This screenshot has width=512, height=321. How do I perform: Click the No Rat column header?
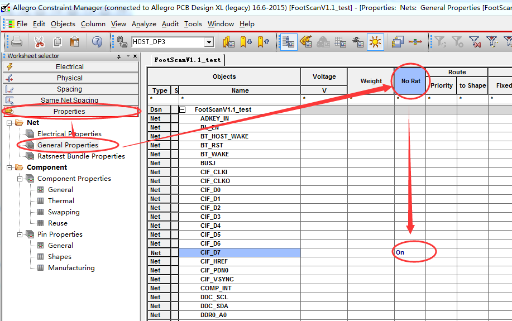[x=410, y=82]
